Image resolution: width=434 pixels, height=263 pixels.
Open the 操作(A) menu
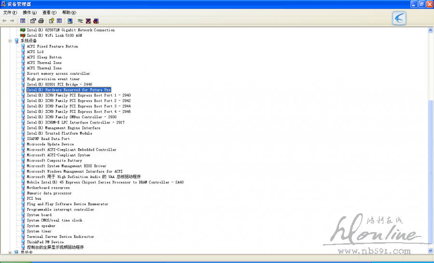click(x=29, y=13)
